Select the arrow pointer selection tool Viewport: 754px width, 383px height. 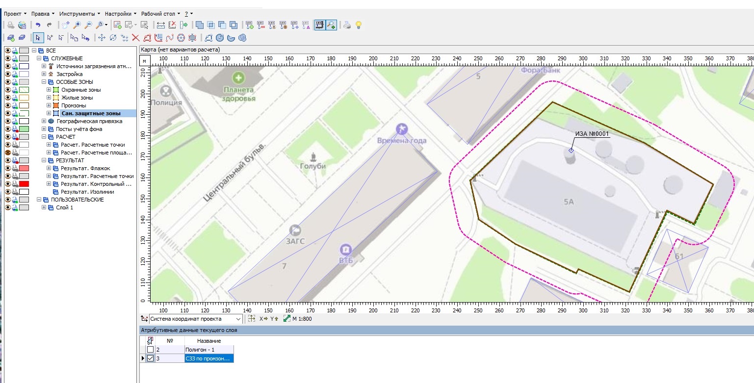pos(38,38)
